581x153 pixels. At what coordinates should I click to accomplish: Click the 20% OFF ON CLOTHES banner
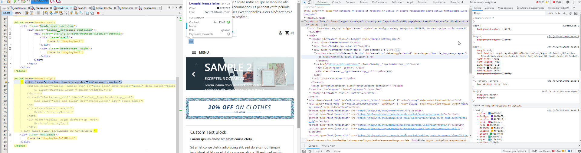point(240,108)
